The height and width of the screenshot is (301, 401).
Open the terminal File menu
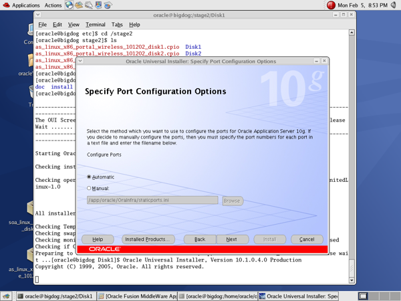pos(43,25)
